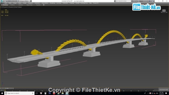Click the Cancel Expert Mode button
Screen dimensions: 169x95
coord(163,90)
